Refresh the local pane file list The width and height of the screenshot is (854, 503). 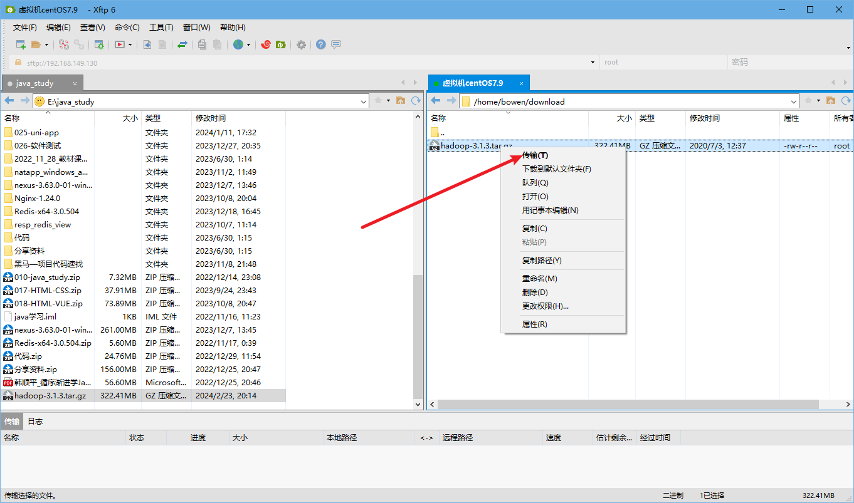416,101
